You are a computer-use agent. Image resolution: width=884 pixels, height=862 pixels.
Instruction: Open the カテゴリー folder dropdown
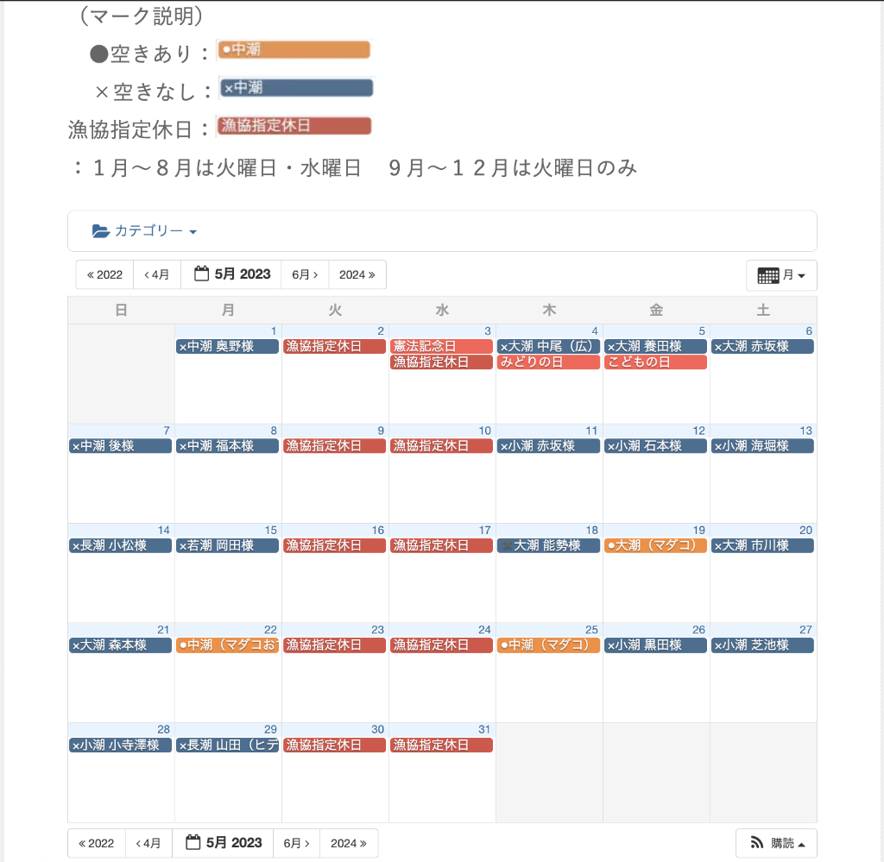click(145, 231)
